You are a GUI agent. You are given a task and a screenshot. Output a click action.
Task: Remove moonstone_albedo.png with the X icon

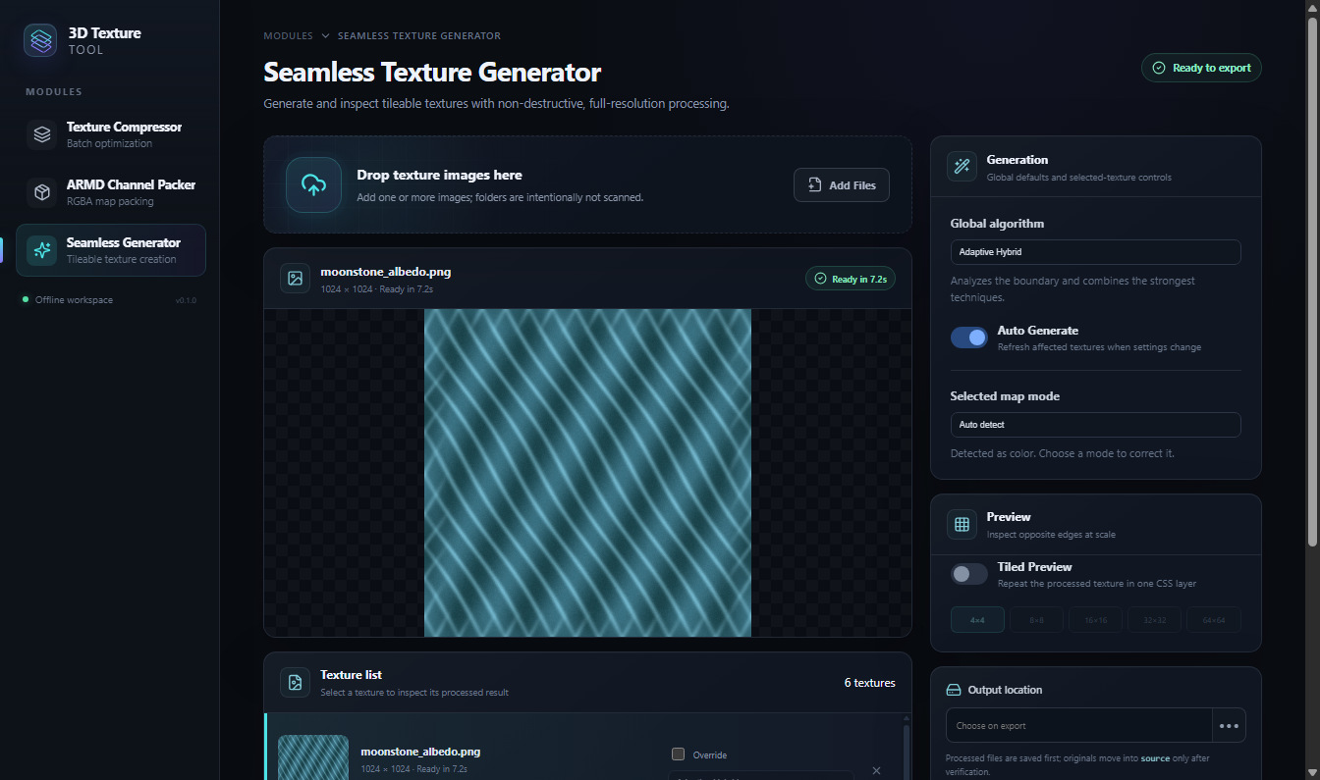[x=877, y=770]
